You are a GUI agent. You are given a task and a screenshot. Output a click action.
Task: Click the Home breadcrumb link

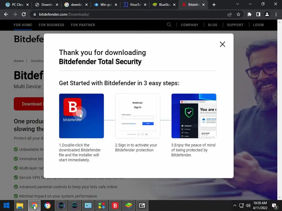(x=19, y=61)
